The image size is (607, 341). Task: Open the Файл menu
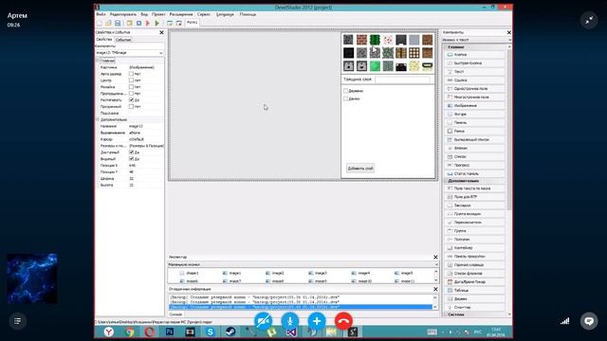click(x=101, y=14)
